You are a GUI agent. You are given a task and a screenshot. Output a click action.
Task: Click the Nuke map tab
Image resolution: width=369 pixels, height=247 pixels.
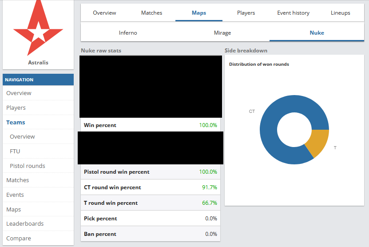(x=317, y=33)
